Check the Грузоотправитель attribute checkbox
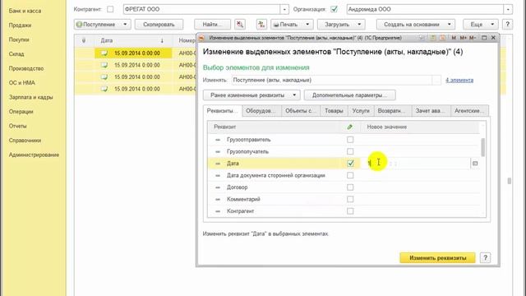Viewport: 526px width, 296px height. tap(350, 140)
